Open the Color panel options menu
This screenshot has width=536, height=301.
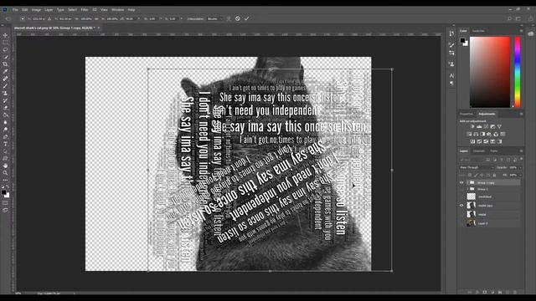(521, 31)
